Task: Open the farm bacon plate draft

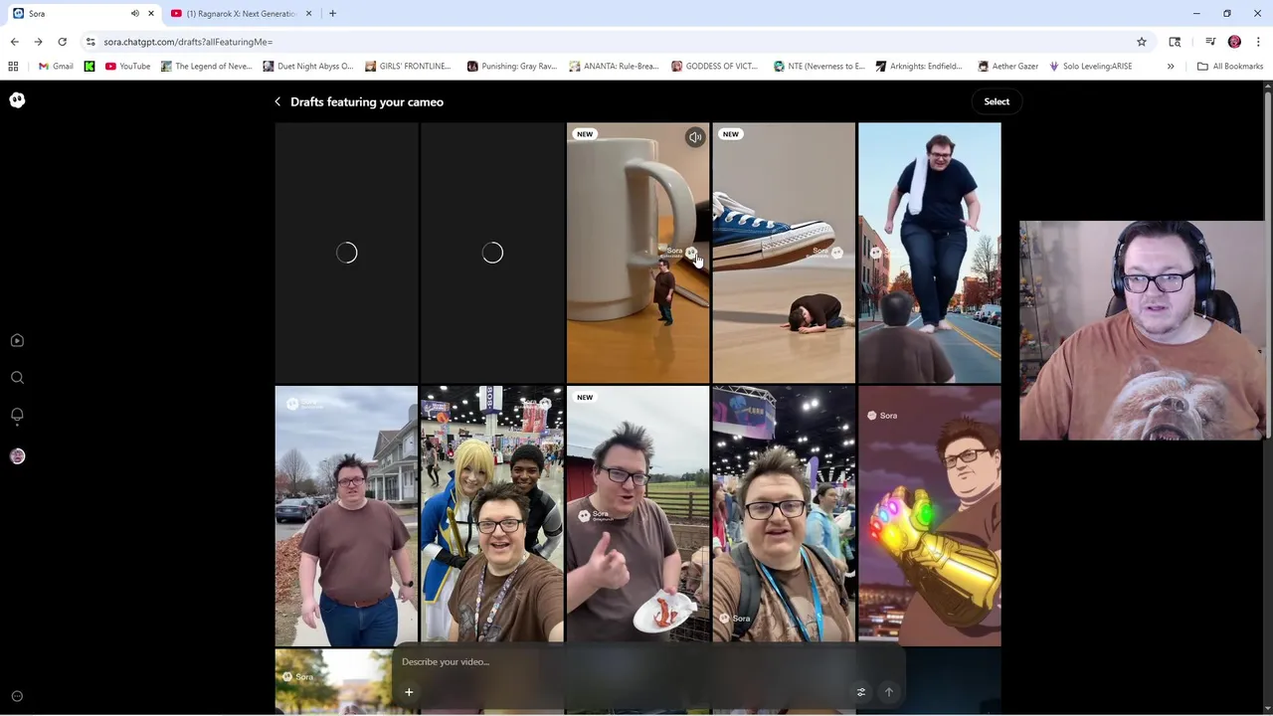Action: click(637, 516)
